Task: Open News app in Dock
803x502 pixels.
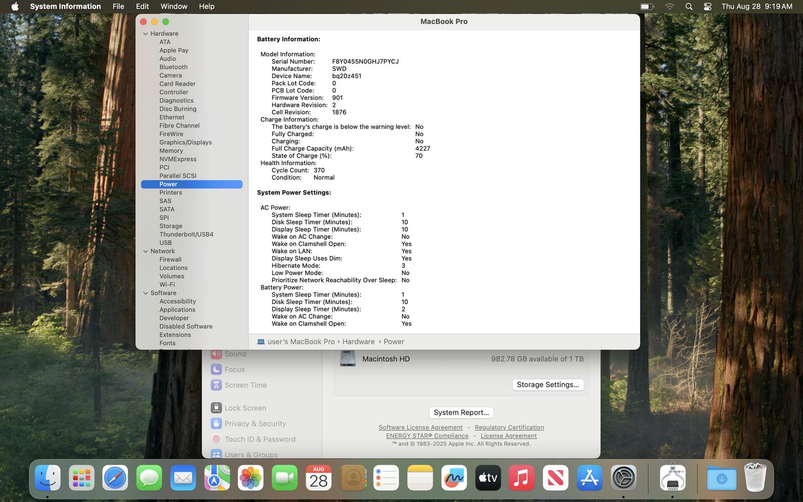Action: tap(556, 478)
